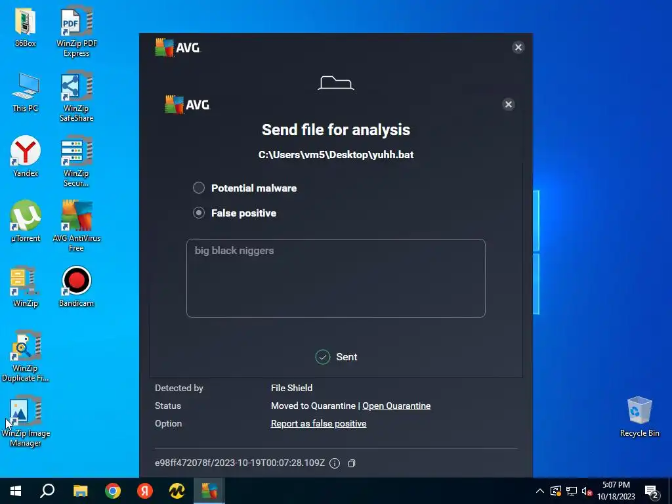The width and height of the screenshot is (672, 504).
Task: Select the WinZip SafeShare desktop icon
Action: click(76, 96)
